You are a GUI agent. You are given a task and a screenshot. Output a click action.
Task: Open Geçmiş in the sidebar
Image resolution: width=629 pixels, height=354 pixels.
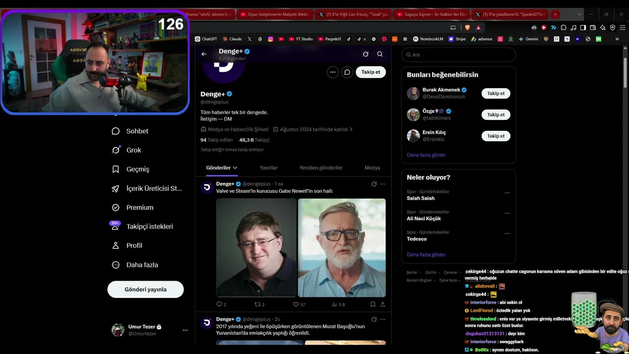click(x=131, y=169)
